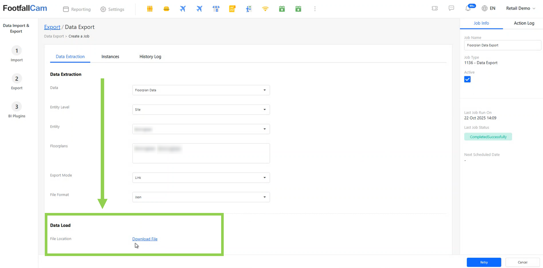Open the Export Mode dropdown
Viewport: 543px width, 268px height.
pyautogui.click(x=201, y=177)
